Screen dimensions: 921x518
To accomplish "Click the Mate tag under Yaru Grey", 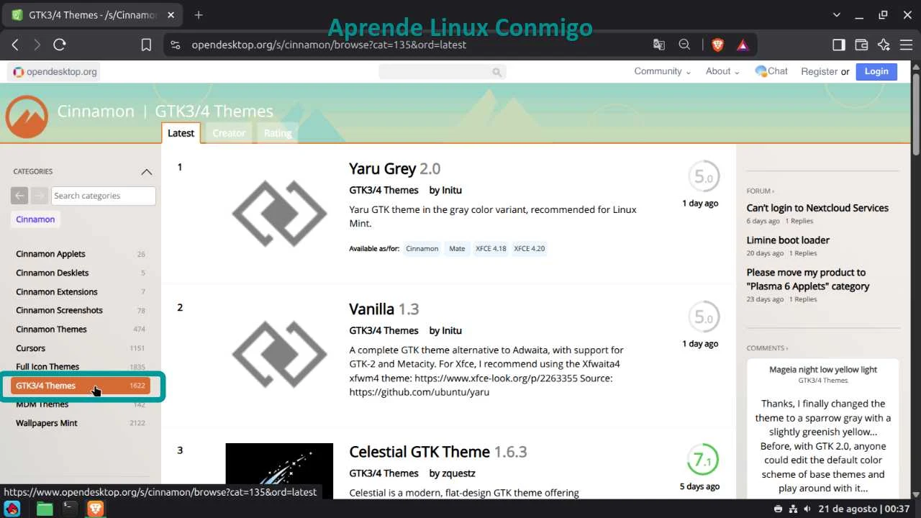I will coord(457,249).
